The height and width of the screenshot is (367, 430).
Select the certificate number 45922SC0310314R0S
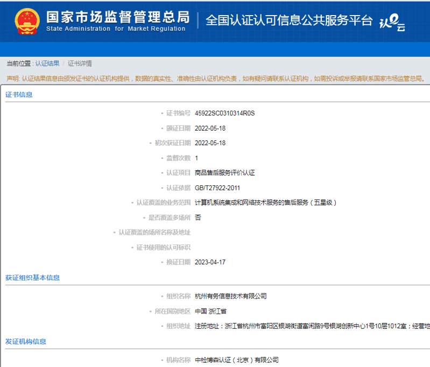(224, 113)
